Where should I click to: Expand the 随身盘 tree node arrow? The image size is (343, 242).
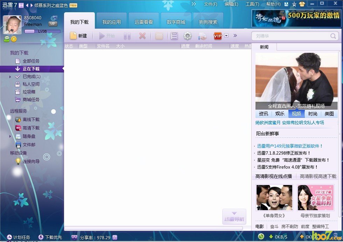click(10, 136)
